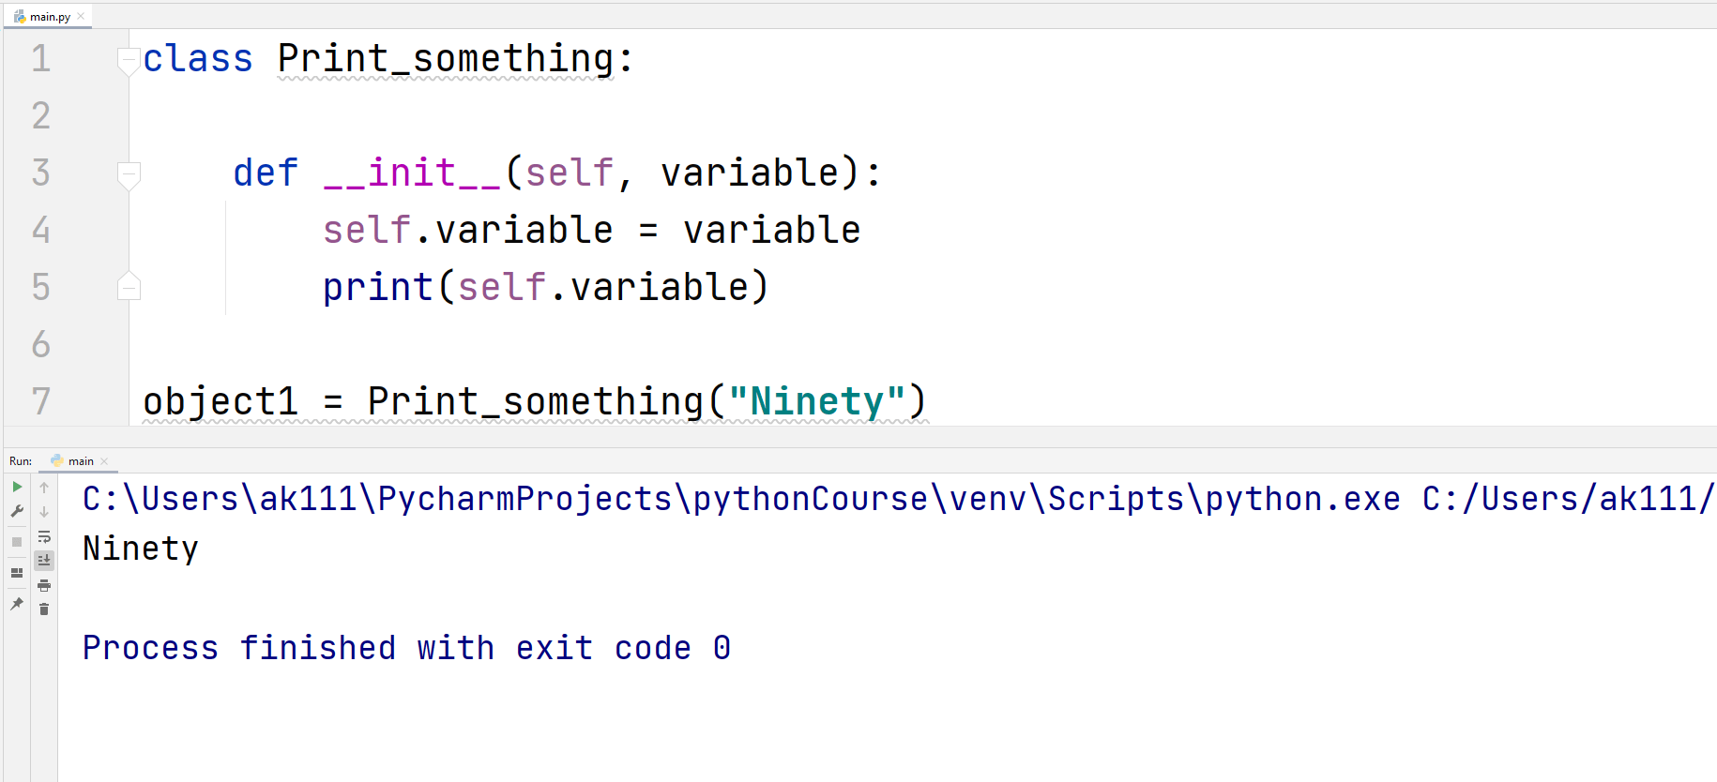Click the restore layout icon in Run panel
The height and width of the screenshot is (782, 1717).
(x=17, y=573)
